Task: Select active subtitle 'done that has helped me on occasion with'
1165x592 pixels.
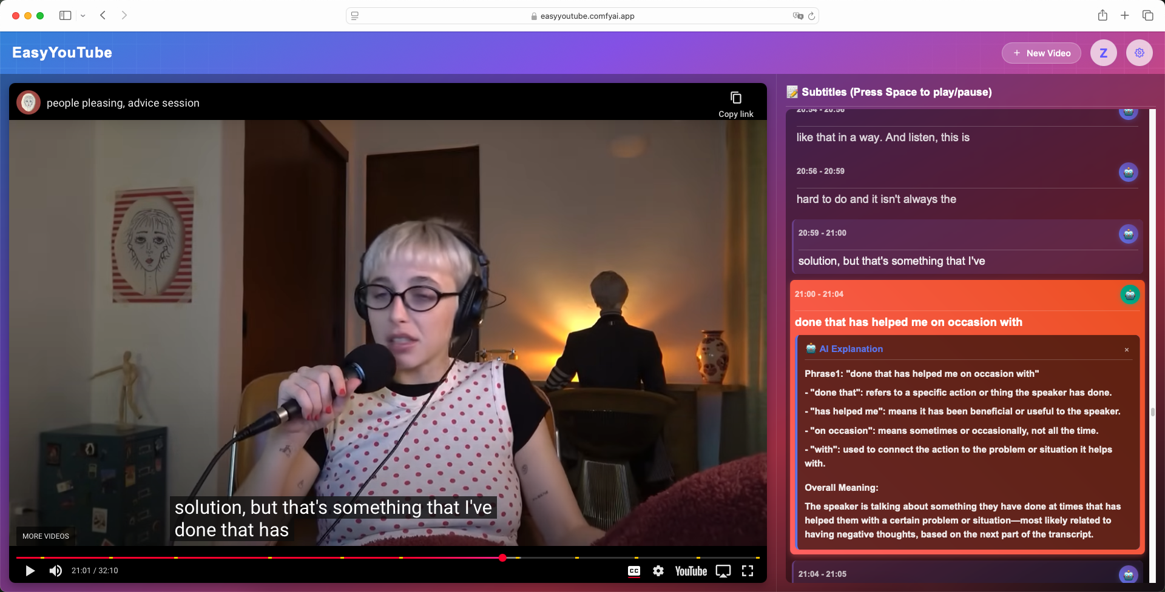Action: click(908, 322)
